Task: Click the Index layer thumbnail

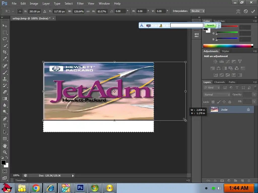Action: tap(214, 110)
